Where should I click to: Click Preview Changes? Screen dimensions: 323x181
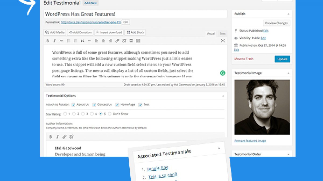276,23
